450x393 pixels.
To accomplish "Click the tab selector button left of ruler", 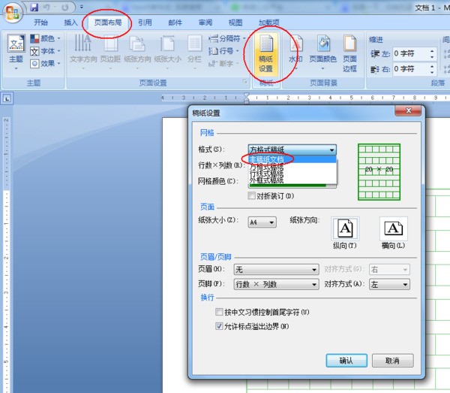I will pyautogui.click(x=7, y=98).
